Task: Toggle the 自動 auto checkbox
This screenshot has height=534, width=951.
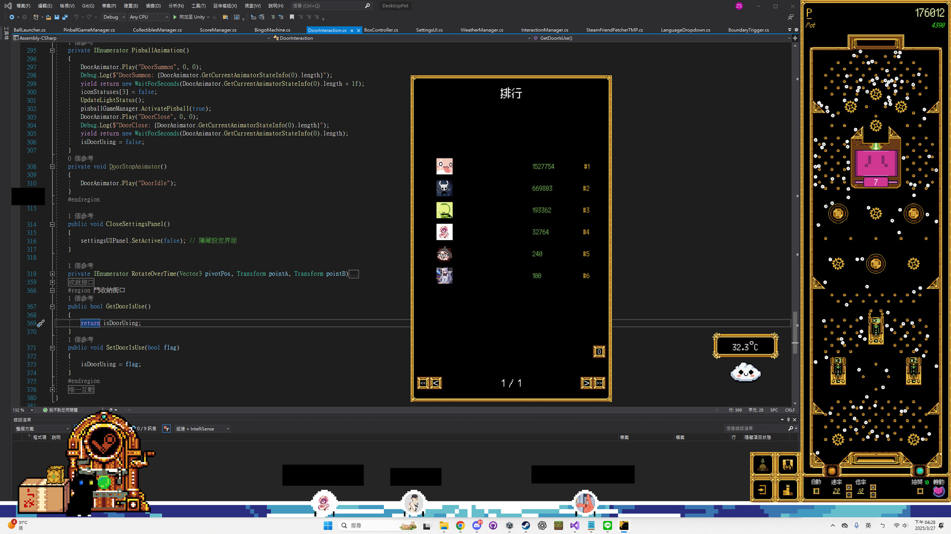Action: tap(816, 491)
